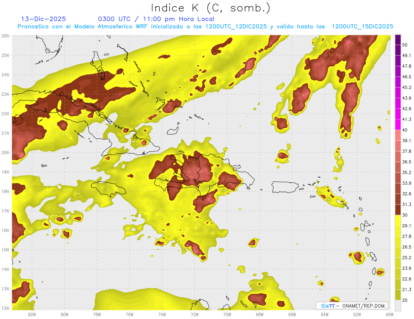Click the colorbar label "47.8"
The image size is (414, 319).
[407, 66]
